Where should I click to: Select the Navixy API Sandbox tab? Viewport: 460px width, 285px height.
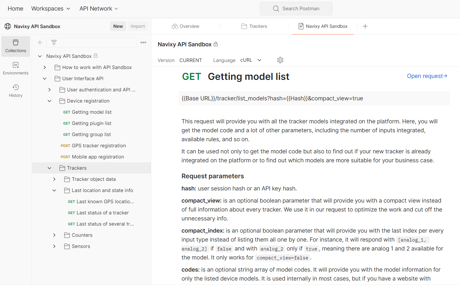[323, 26]
